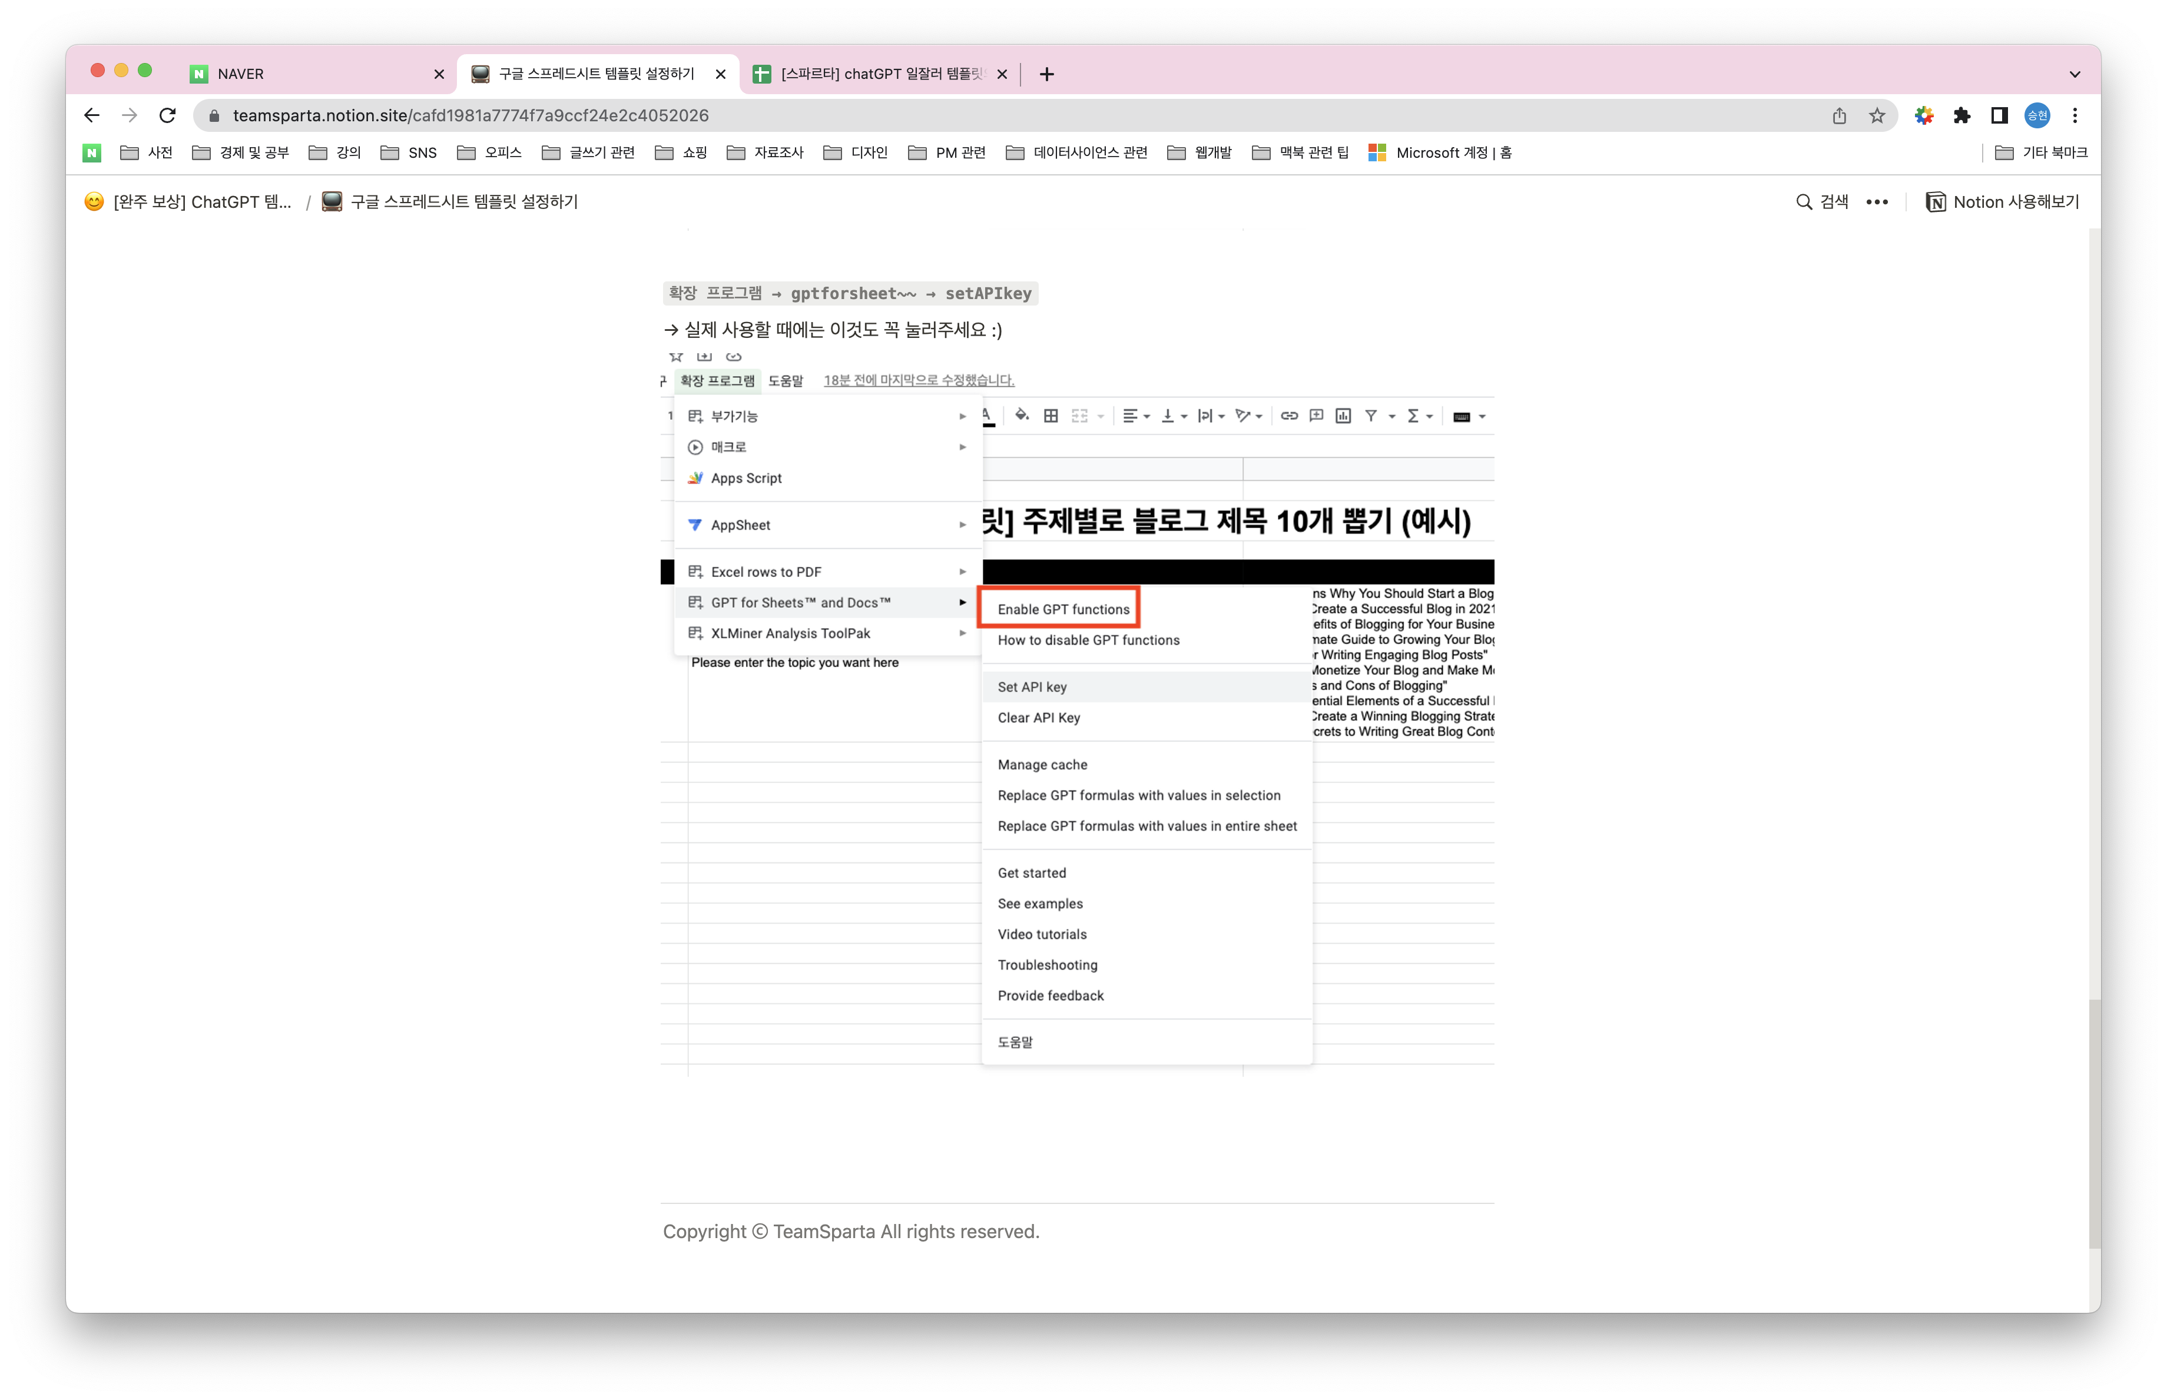This screenshot has height=1400, width=2167.
Task: Open the 강의 bookmark folder
Action: point(334,152)
